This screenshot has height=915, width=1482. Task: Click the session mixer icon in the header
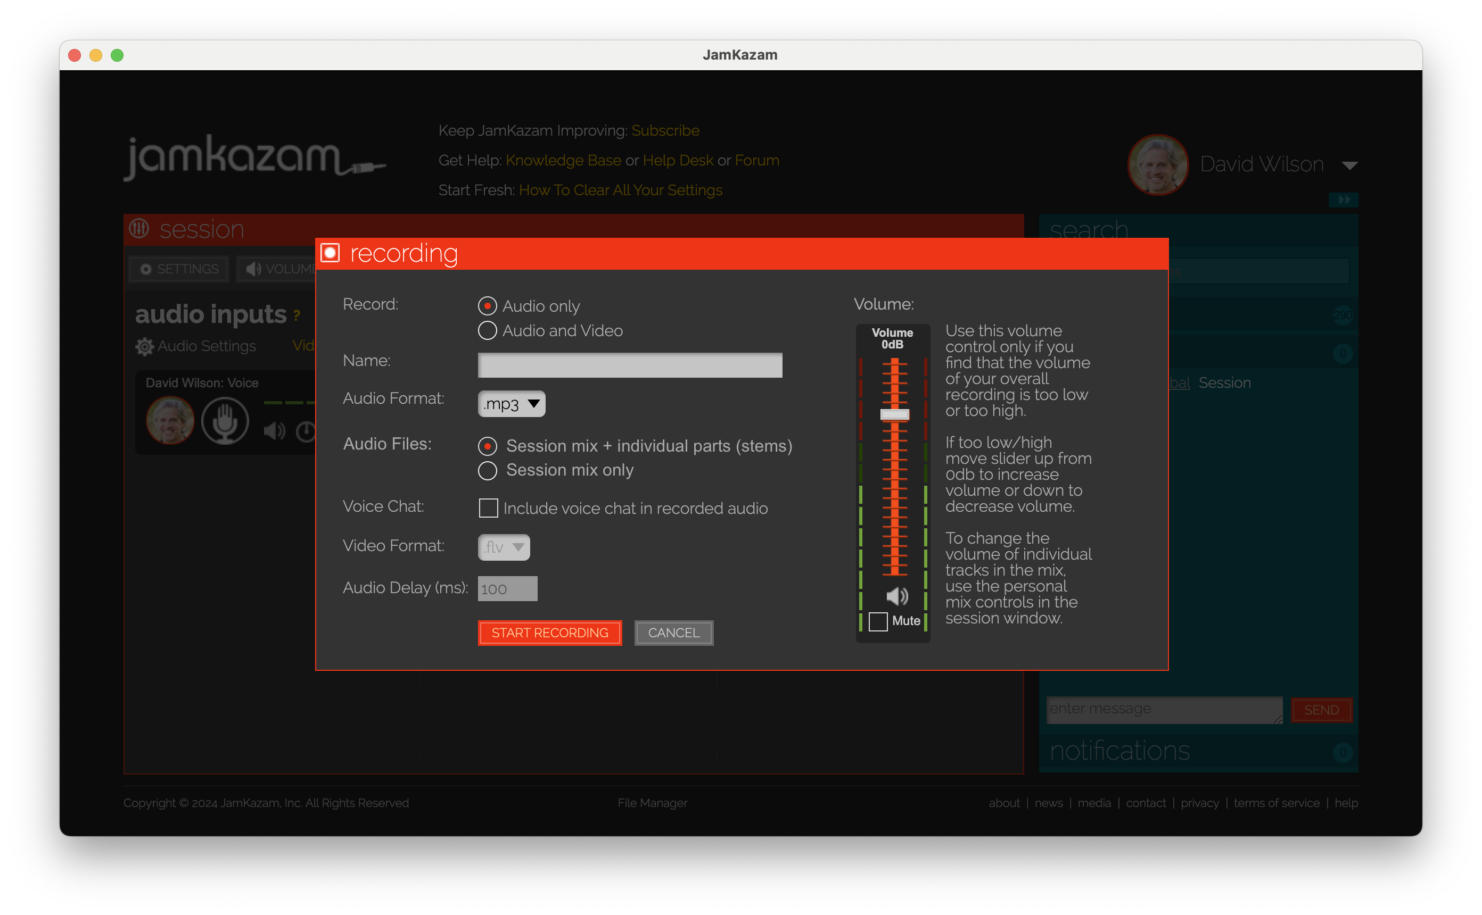point(139,229)
